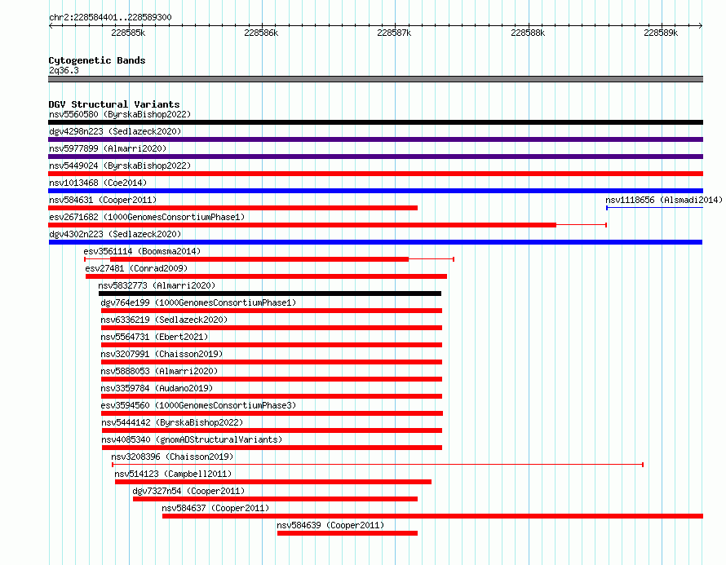Open variant esv3561114 (Boomsma2014)
Image resolution: width=726 pixels, height=565 pixels.
[x=142, y=251]
